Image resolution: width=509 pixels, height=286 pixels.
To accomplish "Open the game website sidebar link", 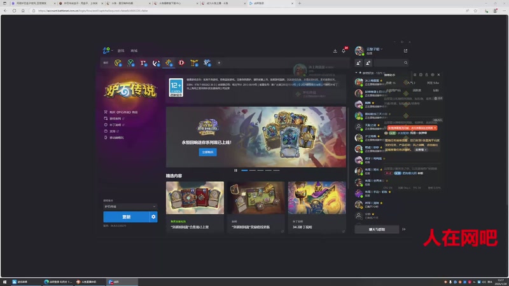I will 114,118.
